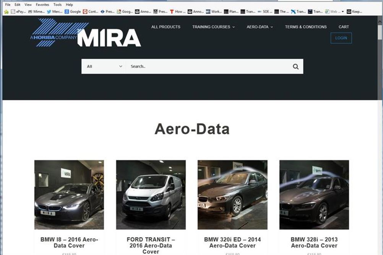This screenshot has height=255, width=383.
Task: Open the Google favorite link
Action: click(73, 11)
